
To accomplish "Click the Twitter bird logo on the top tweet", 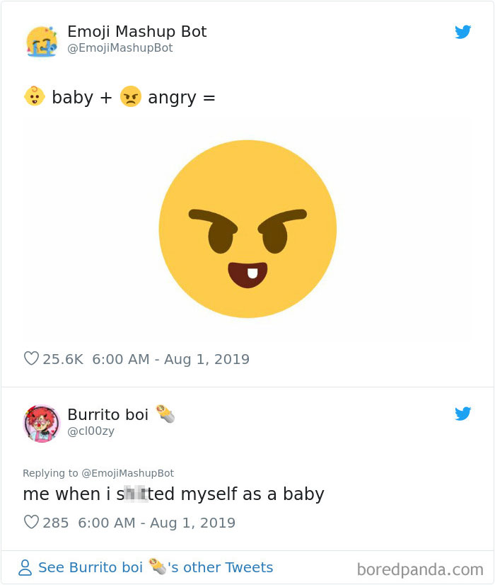I will (463, 32).
